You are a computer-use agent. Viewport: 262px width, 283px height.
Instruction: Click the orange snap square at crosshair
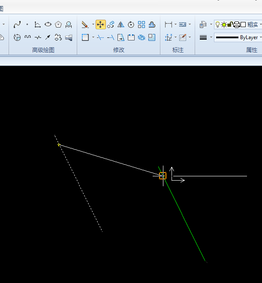point(163,175)
